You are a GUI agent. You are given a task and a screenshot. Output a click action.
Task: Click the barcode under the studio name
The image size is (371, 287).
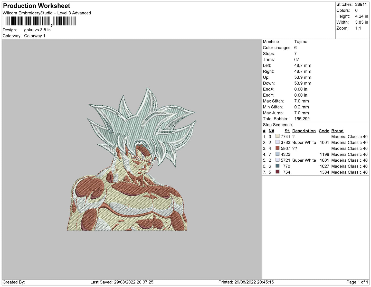click(40, 21)
